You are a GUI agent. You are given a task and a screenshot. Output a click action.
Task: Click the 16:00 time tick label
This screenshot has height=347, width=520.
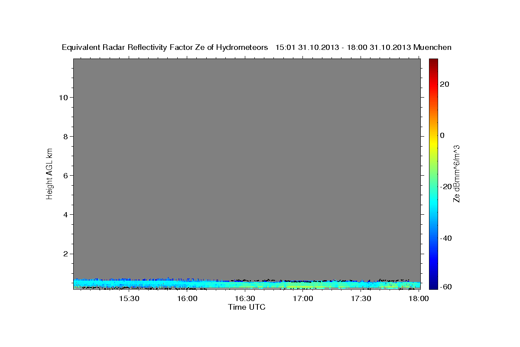[187, 299]
